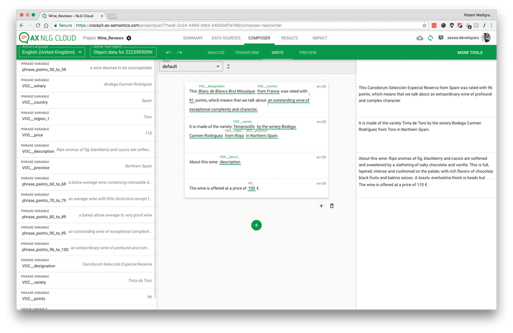Click the undo arrow in green toolbar

(x=169, y=52)
